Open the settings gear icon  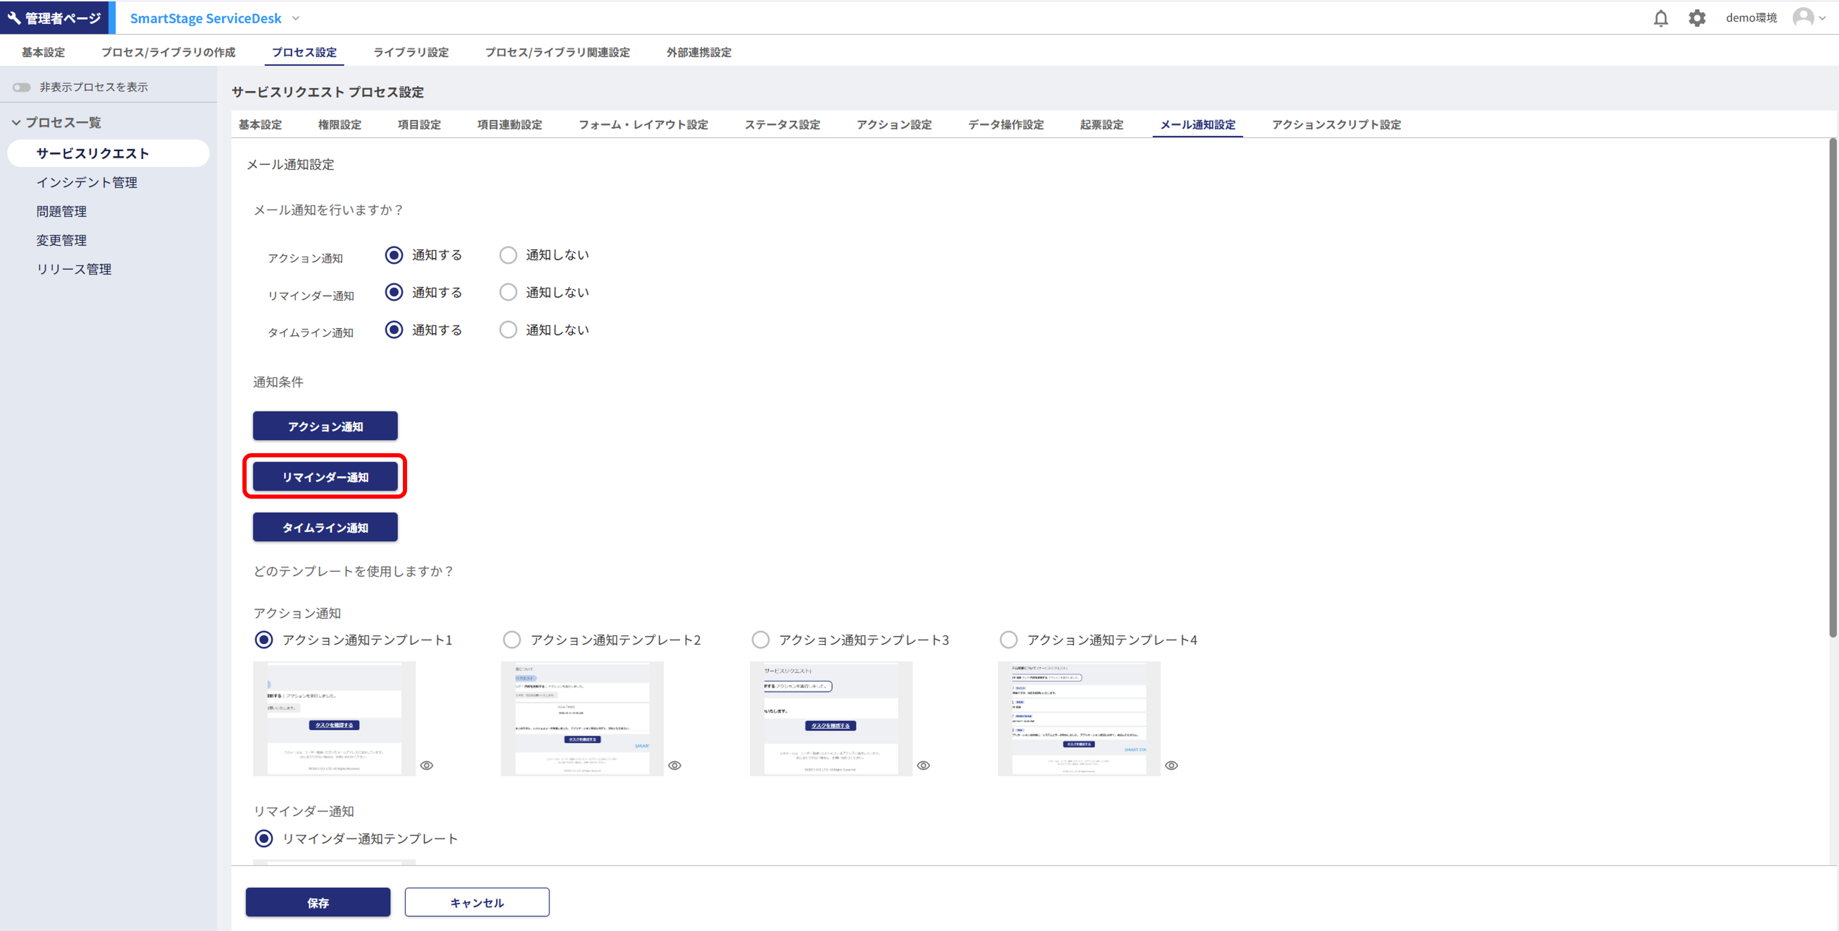point(1697,17)
